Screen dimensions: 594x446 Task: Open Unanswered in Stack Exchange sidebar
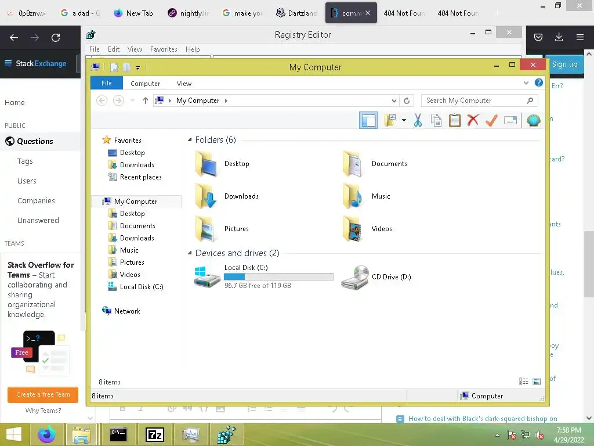(38, 220)
